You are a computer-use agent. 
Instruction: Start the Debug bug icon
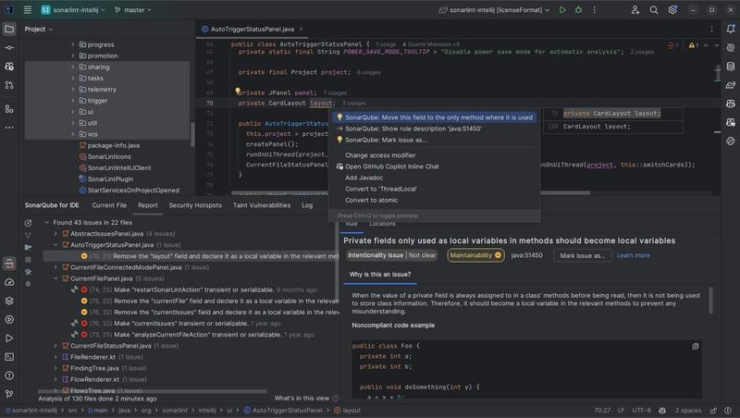click(x=578, y=9)
